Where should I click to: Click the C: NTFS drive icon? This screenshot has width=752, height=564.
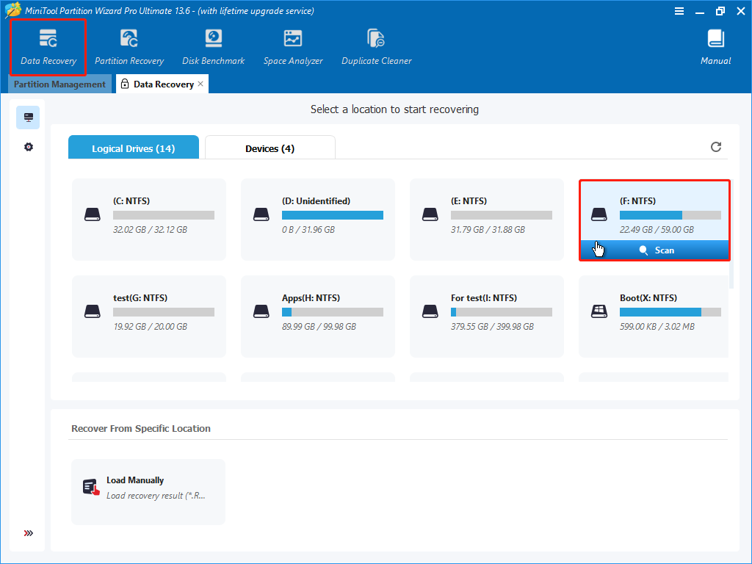coord(93,214)
